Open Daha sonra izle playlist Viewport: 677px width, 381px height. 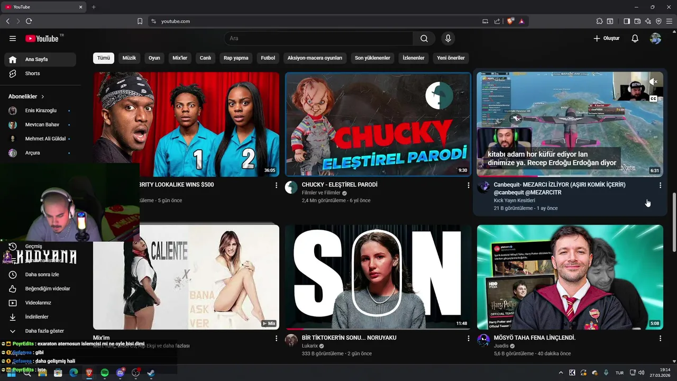click(x=40, y=275)
